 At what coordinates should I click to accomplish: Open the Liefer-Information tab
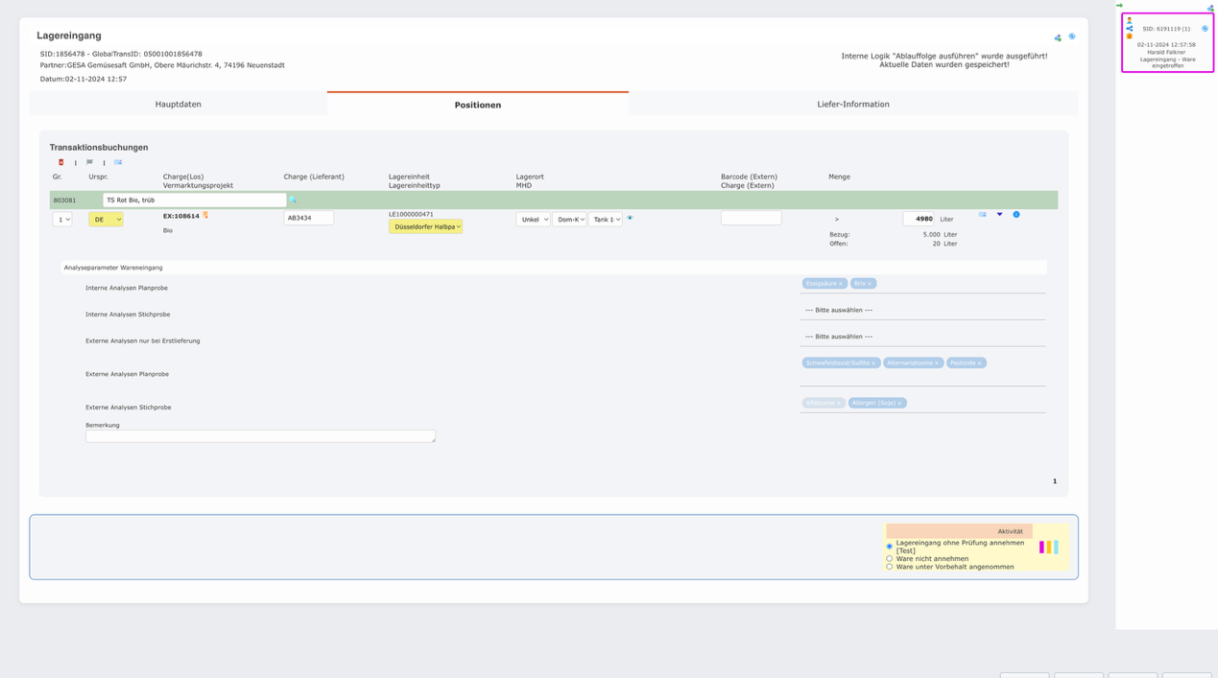tap(852, 105)
